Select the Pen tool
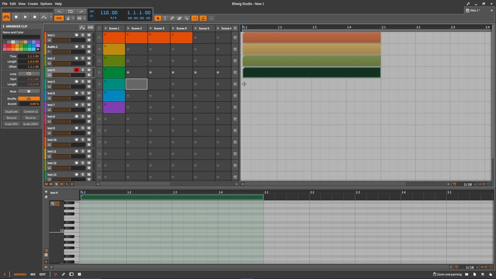Screen dimensions: 496x279 point(172,18)
